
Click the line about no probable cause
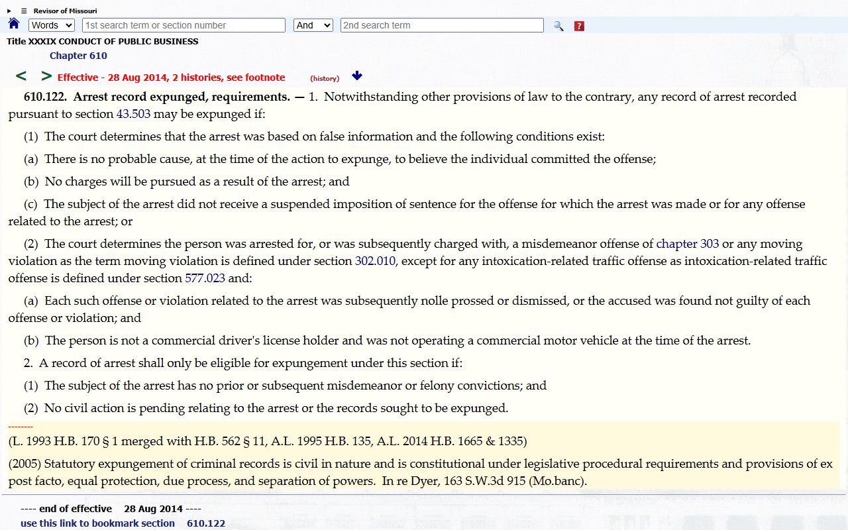[x=340, y=159]
